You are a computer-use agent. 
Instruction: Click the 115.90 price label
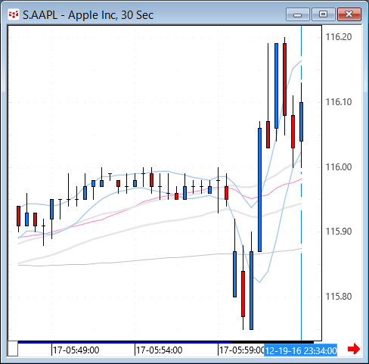339,232
